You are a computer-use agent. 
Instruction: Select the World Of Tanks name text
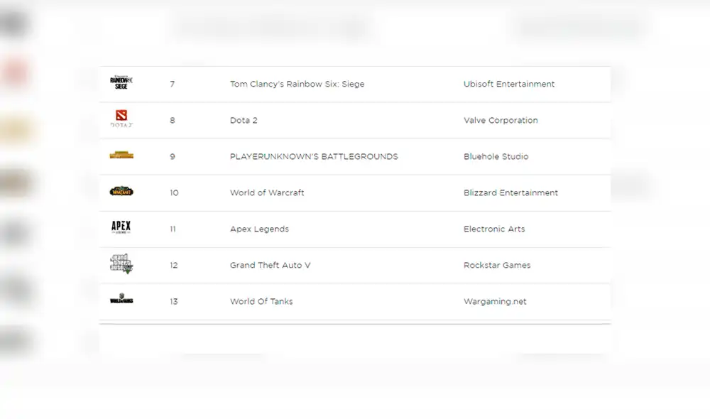point(261,301)
